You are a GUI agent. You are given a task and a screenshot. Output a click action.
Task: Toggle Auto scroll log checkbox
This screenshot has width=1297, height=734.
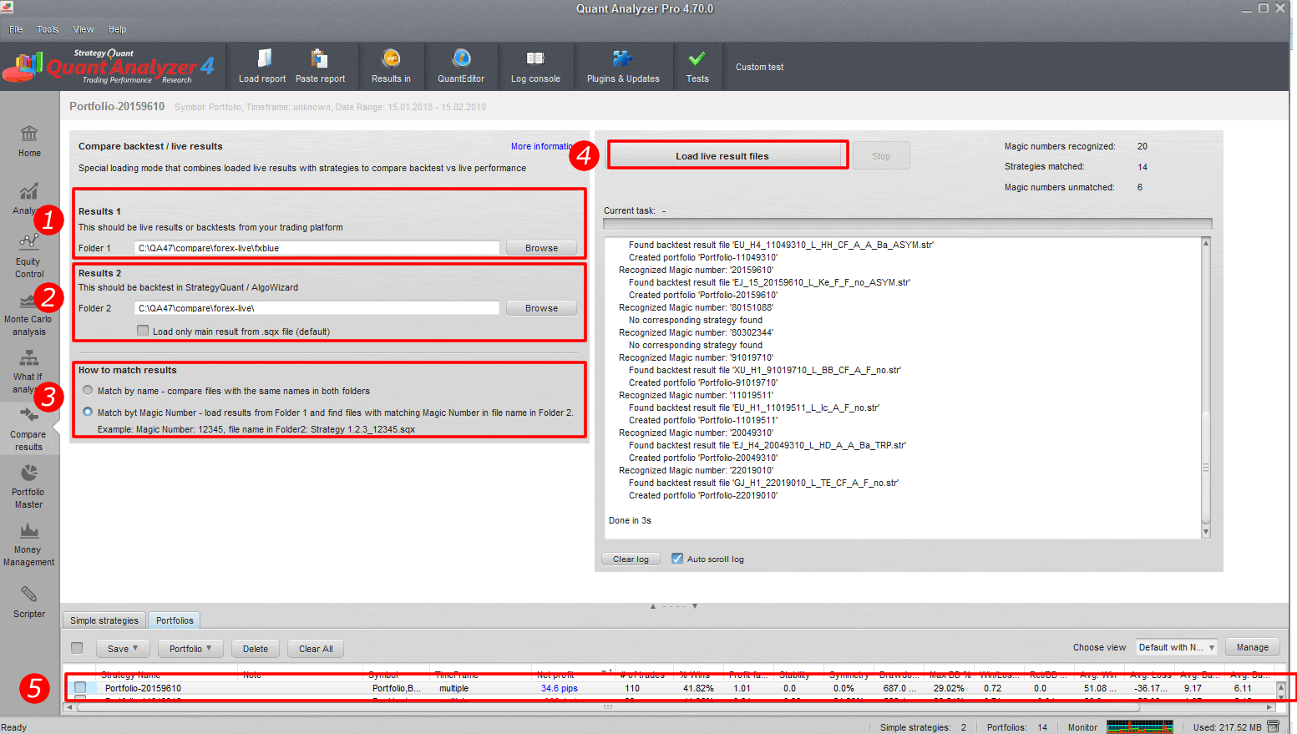[x=677, y=559]
